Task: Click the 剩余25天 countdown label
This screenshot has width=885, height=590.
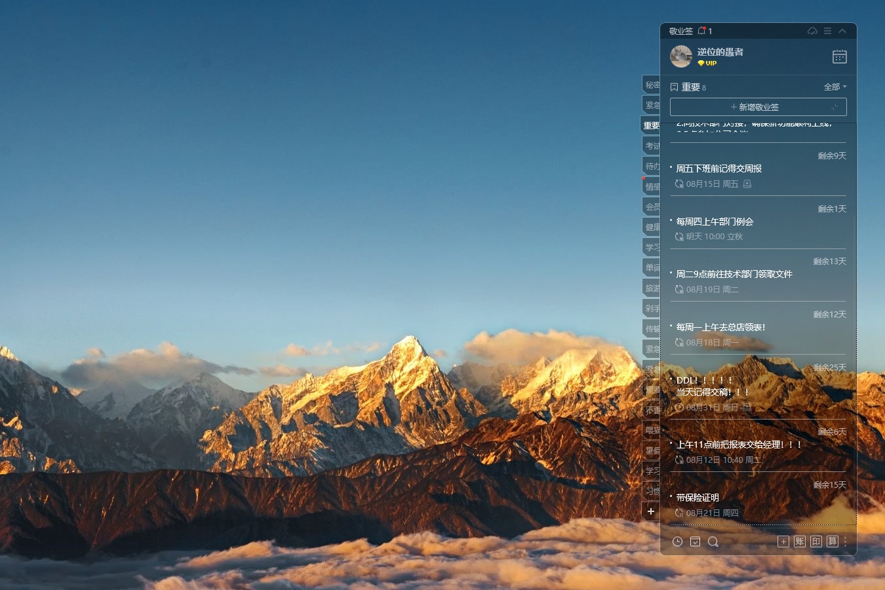Action: (830, 368)
